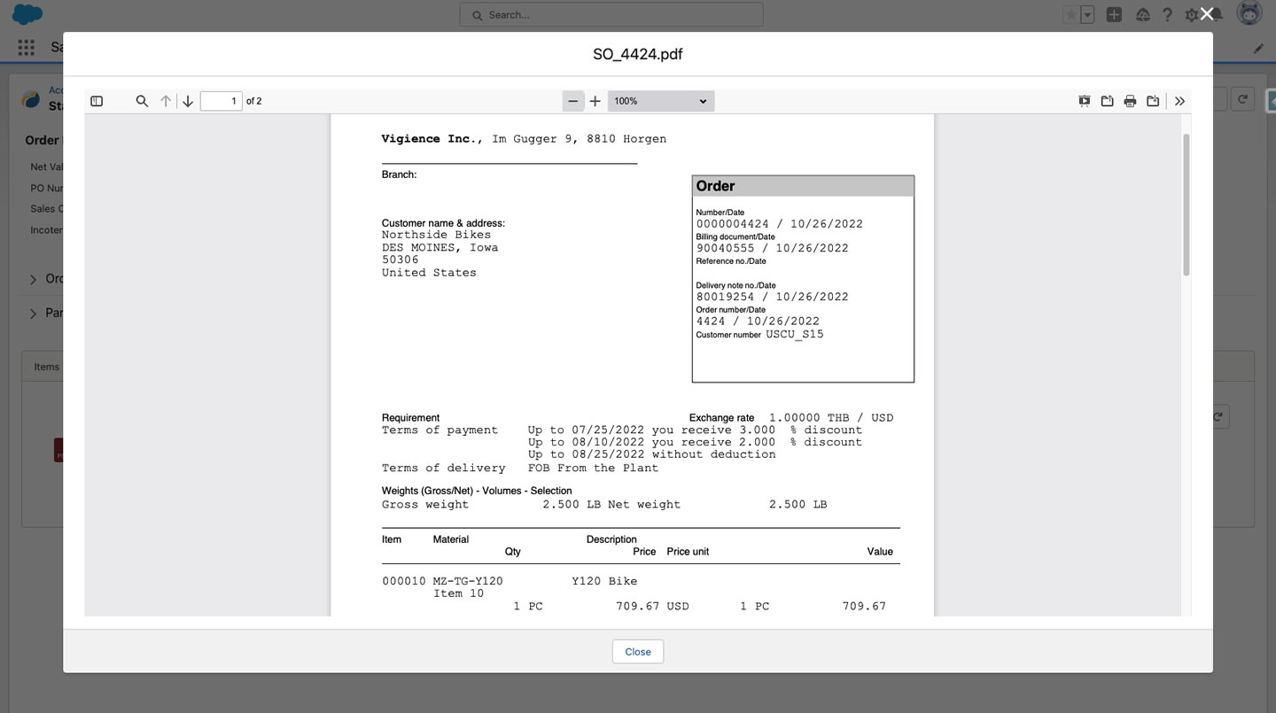Go to the next PDF page
The height and width of the screenshot is (713, 1276).
[x=188, y=101]
